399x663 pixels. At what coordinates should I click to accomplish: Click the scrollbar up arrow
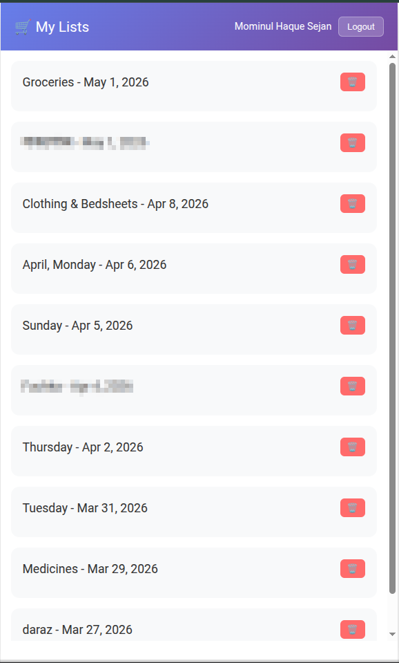pyautogui.click(x=392, y=57)
